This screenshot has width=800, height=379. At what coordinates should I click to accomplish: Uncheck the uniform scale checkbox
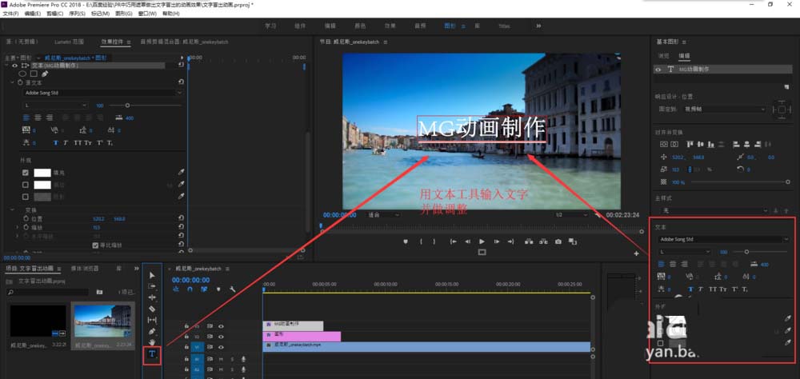(96, 245)
